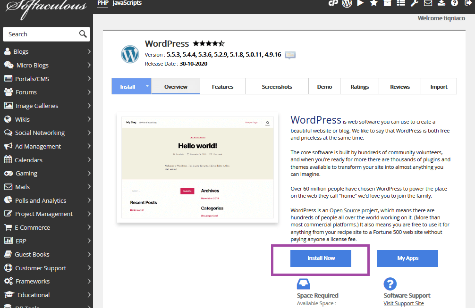Expand the Guest Books chevron
The width and height of the screenshot is (475, 308).
click(89, 254)
